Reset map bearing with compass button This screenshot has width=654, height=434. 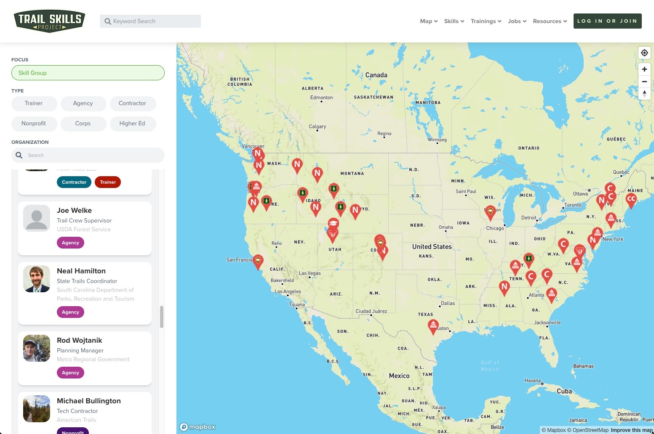point(644,94)
